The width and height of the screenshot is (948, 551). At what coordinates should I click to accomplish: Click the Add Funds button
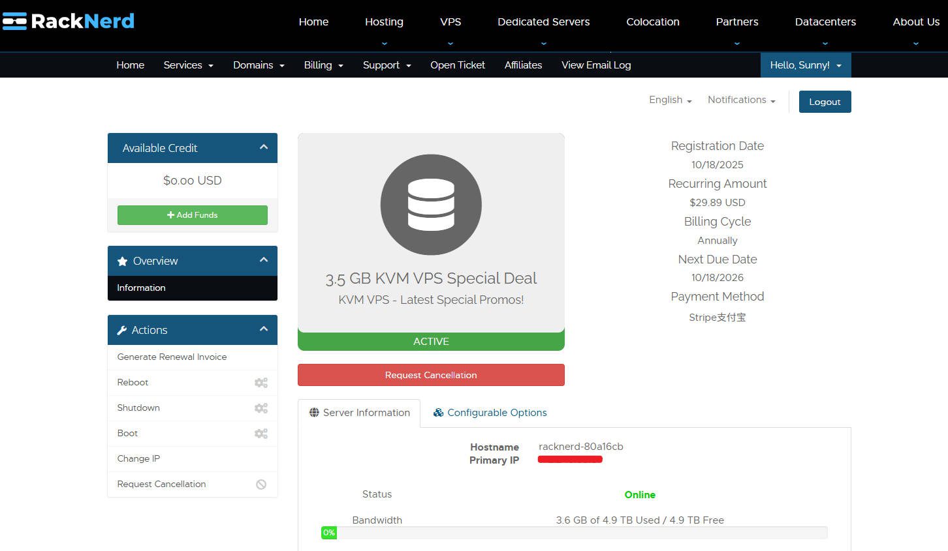coord(193,215)
